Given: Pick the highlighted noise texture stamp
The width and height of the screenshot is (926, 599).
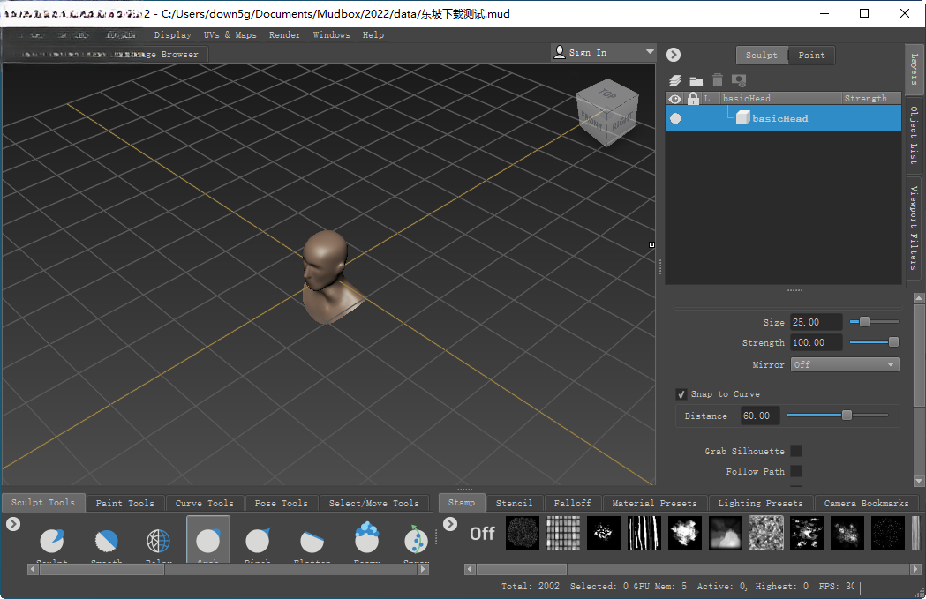Looking at the screenshot, I should [766, 533].
